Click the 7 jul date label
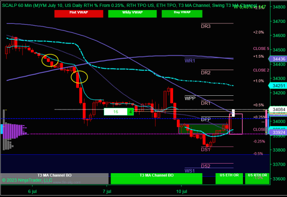 pyautogui.click(x=107, y=192)
